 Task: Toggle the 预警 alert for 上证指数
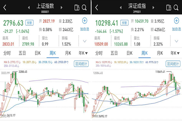coord(29,22)
